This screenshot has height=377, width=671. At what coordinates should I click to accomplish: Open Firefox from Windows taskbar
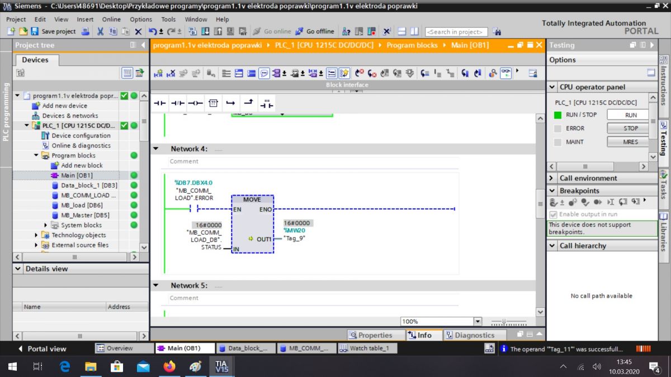click(169, 366)
